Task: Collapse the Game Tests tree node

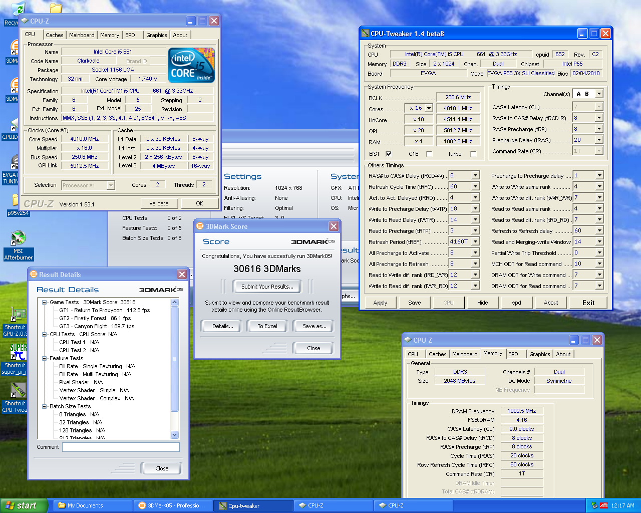Action: coord(44,302)
